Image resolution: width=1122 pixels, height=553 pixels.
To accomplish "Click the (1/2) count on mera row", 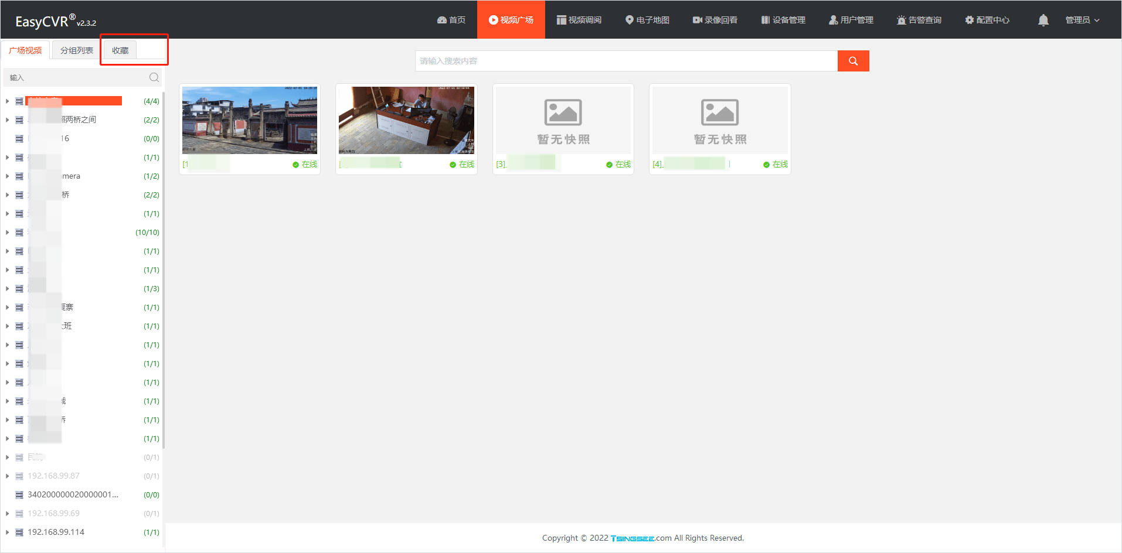I will 151,176.
